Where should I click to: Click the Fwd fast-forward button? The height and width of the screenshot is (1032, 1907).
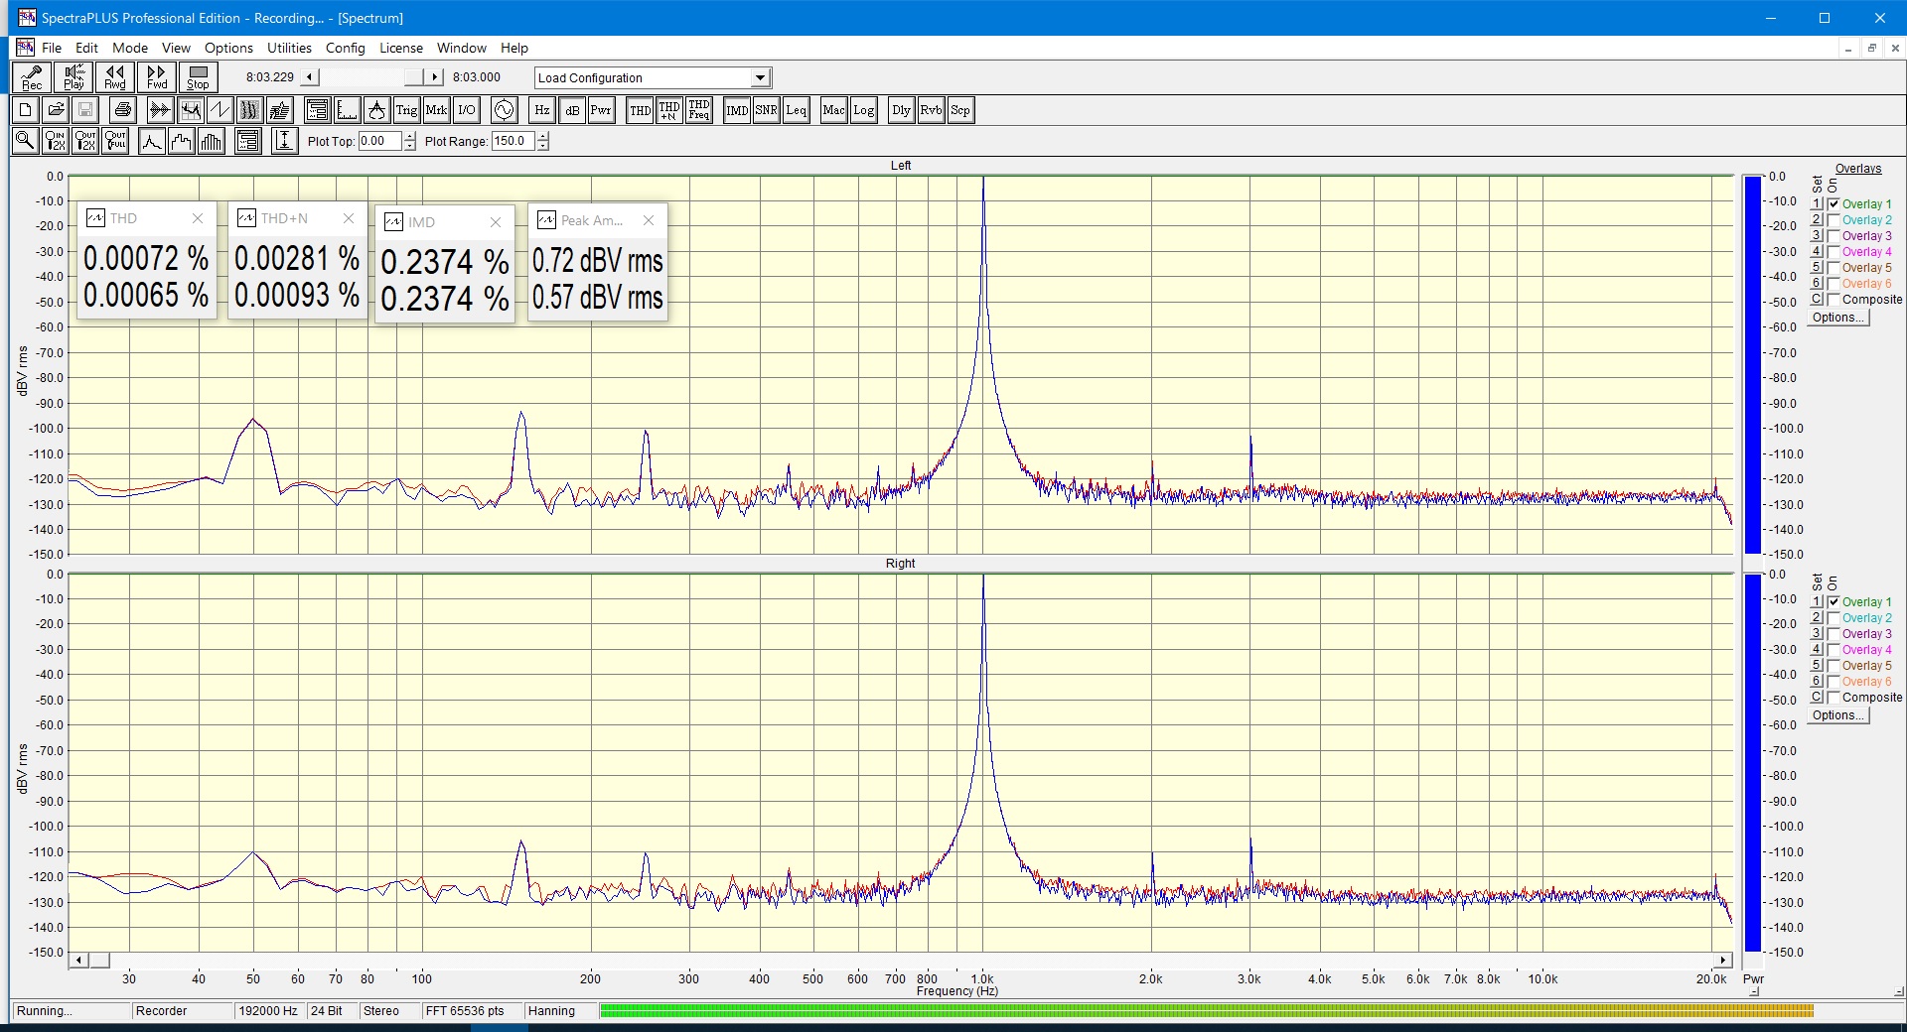tap(157, 77)
